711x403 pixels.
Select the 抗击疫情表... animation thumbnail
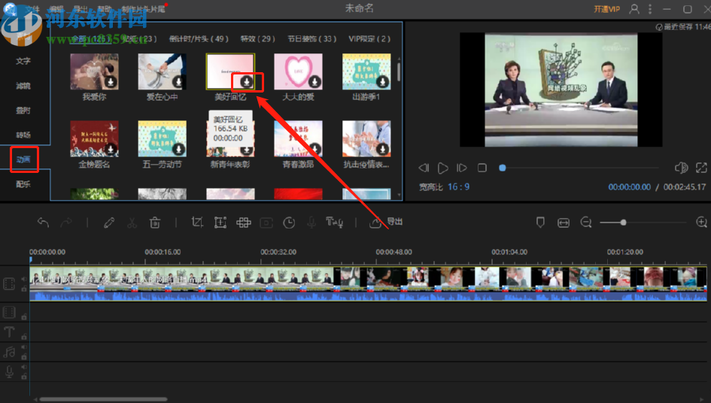(366, 138)
